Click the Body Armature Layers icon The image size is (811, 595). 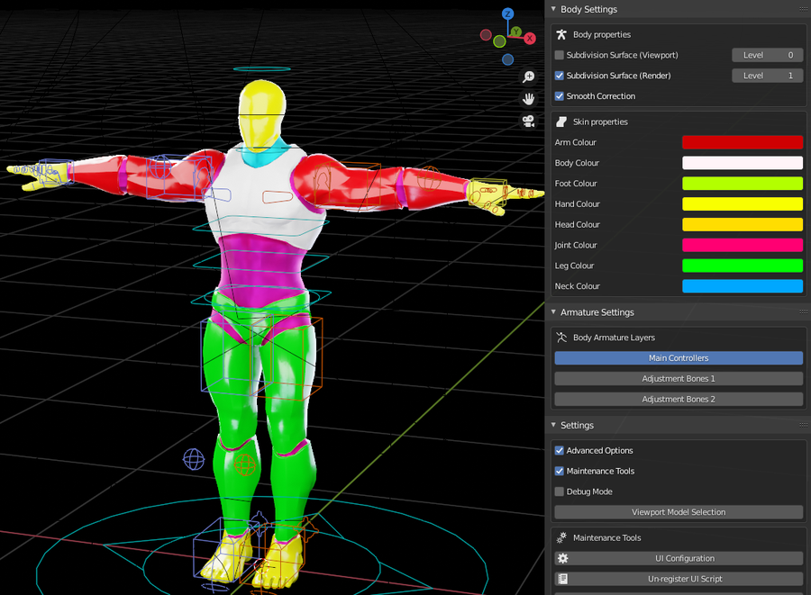(561, 338)
